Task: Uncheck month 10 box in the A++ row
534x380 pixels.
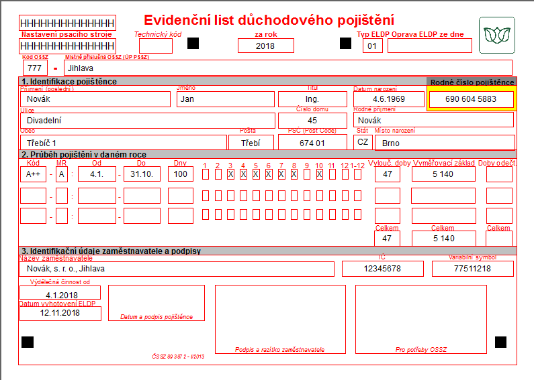Action: pyautogui.click(x=320, y=174)
